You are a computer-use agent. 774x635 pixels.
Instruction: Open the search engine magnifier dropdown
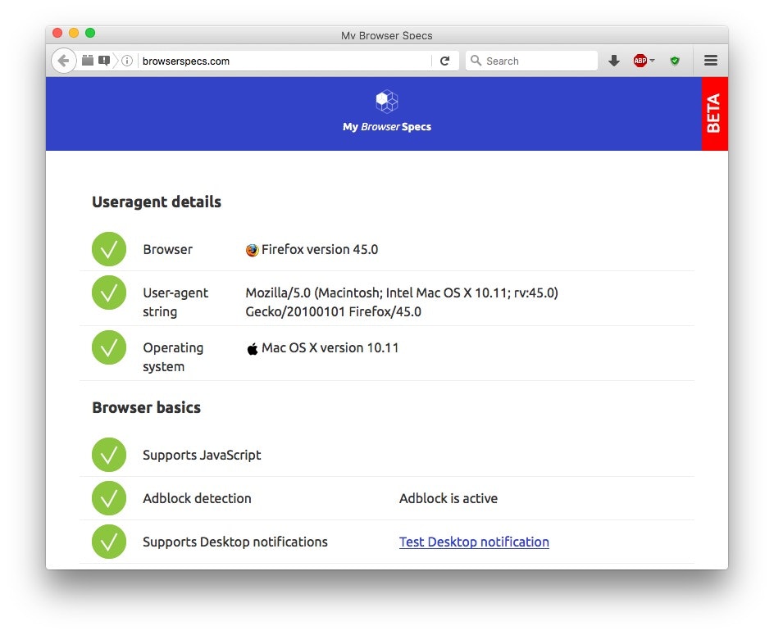coord(476,61)
